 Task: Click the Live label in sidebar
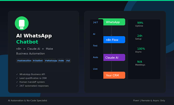(x=95, y=69)
